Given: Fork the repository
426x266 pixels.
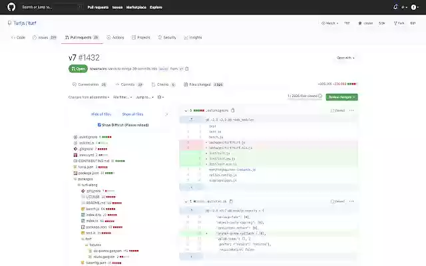Looking at the screenshot, I should pyautogui.click(x=399, y=23).
